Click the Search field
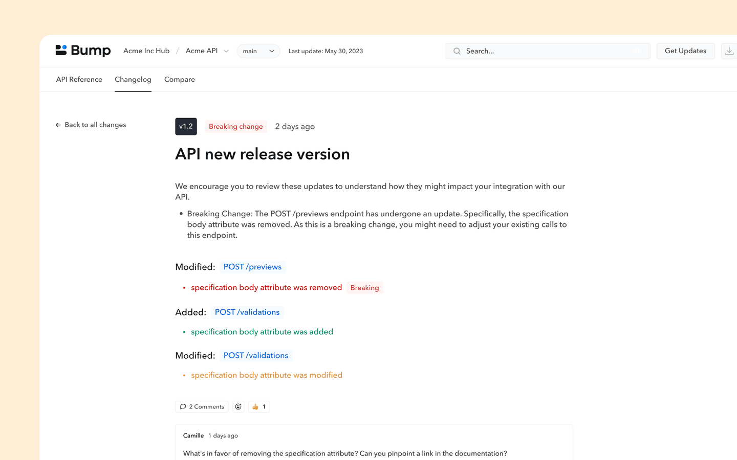737x460 pixels. pyautogui.click(x=548, y=51)
